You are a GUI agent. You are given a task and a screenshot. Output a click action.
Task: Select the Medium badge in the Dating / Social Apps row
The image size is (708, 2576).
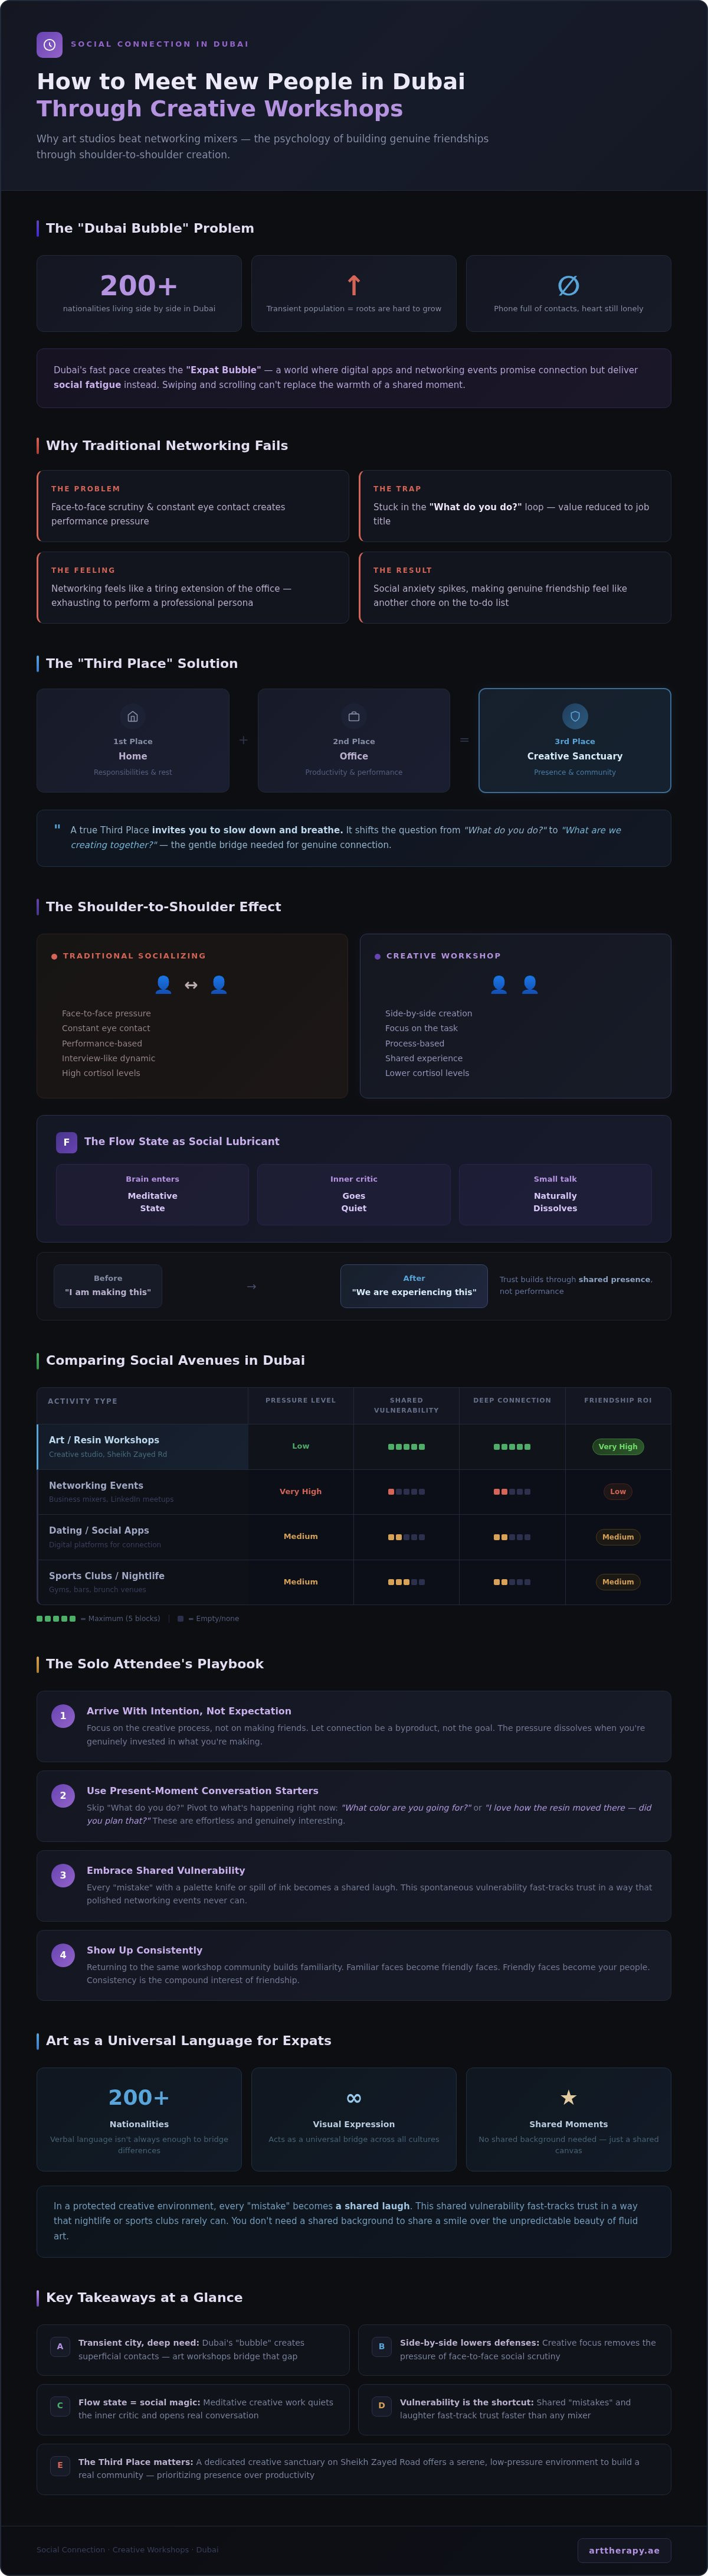(618, 1537)
